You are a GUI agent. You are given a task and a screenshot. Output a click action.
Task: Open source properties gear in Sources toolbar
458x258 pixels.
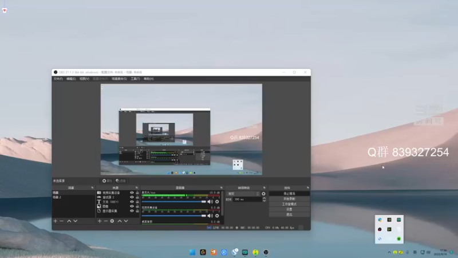tap(112, 221)
